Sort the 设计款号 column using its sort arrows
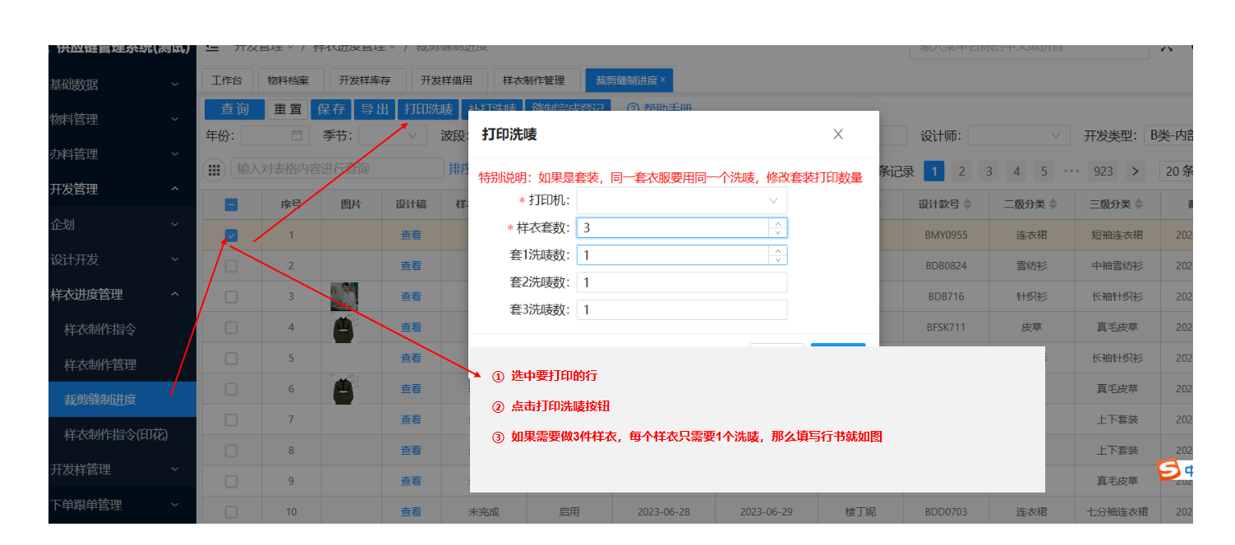The image size is (1235, 545). coord(967,204)
